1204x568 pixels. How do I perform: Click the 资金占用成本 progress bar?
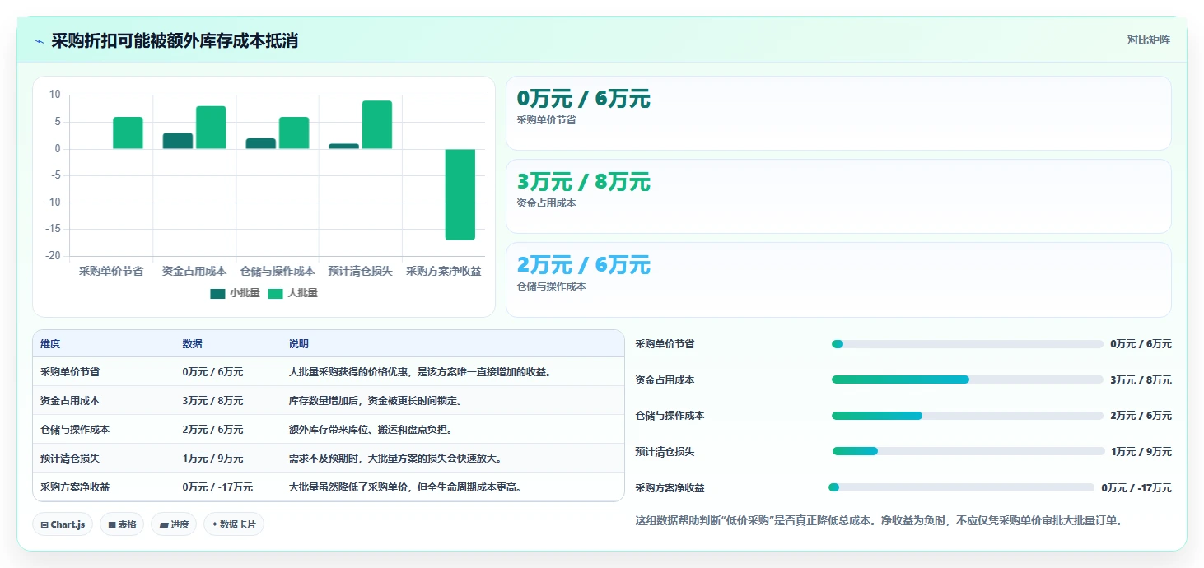click(967, 379)
